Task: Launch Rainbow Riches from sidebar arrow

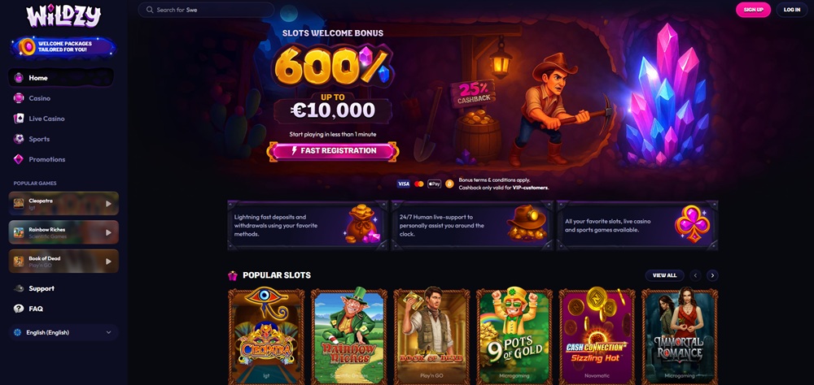Action: pyautogui.click(x=108, y=232)
